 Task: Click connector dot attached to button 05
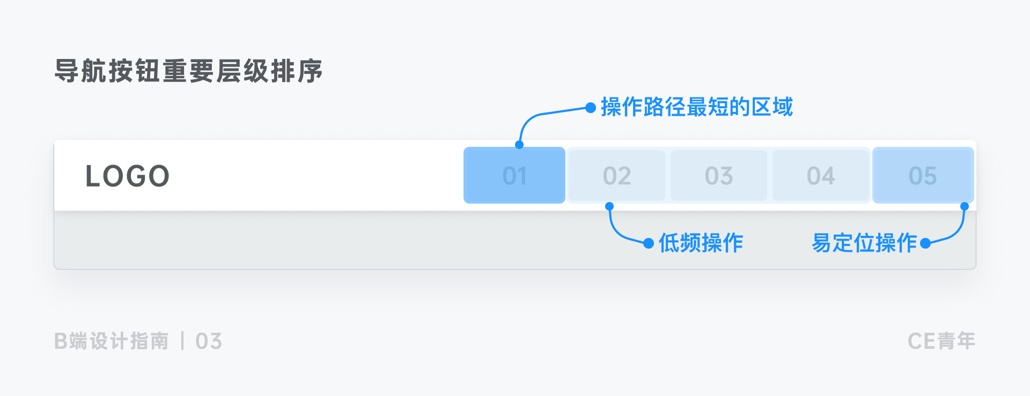[x=965, y=206]
